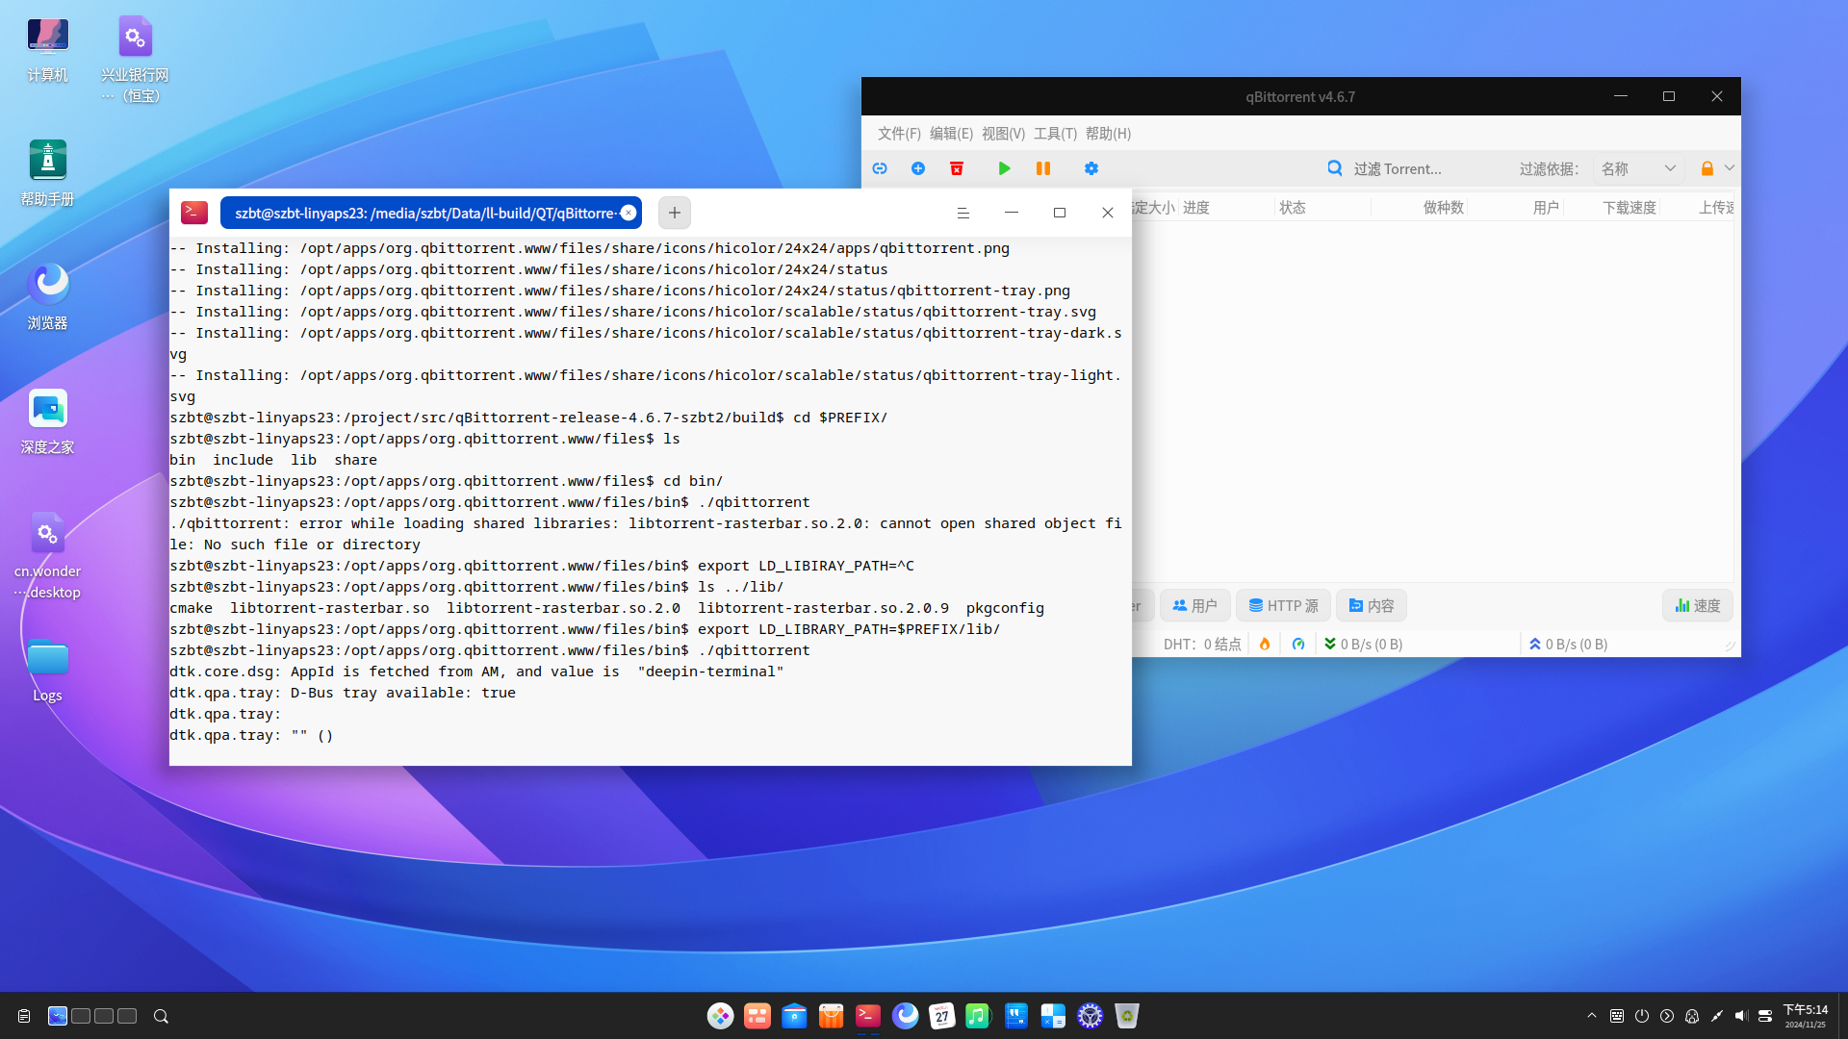Click the upload speed 0 B/s indicator
This screenshot has height=1039, width=1848.
[1568, 644]
